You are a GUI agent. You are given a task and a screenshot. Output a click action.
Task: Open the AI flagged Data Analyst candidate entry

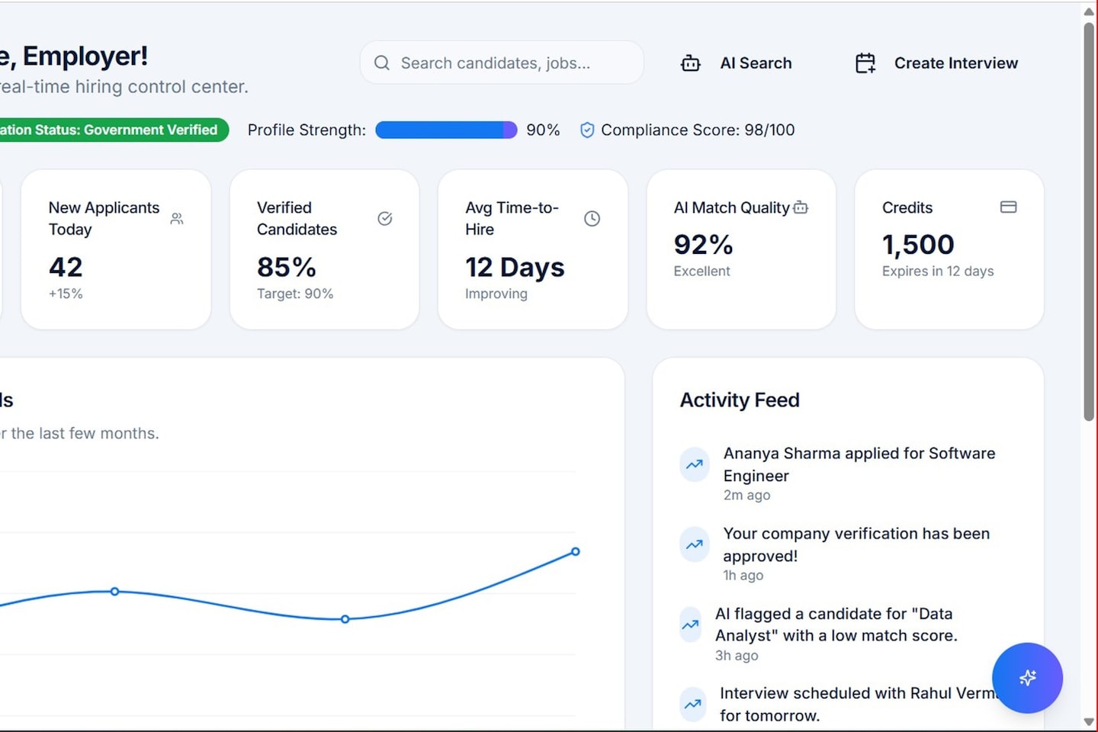tap(836, 624)
